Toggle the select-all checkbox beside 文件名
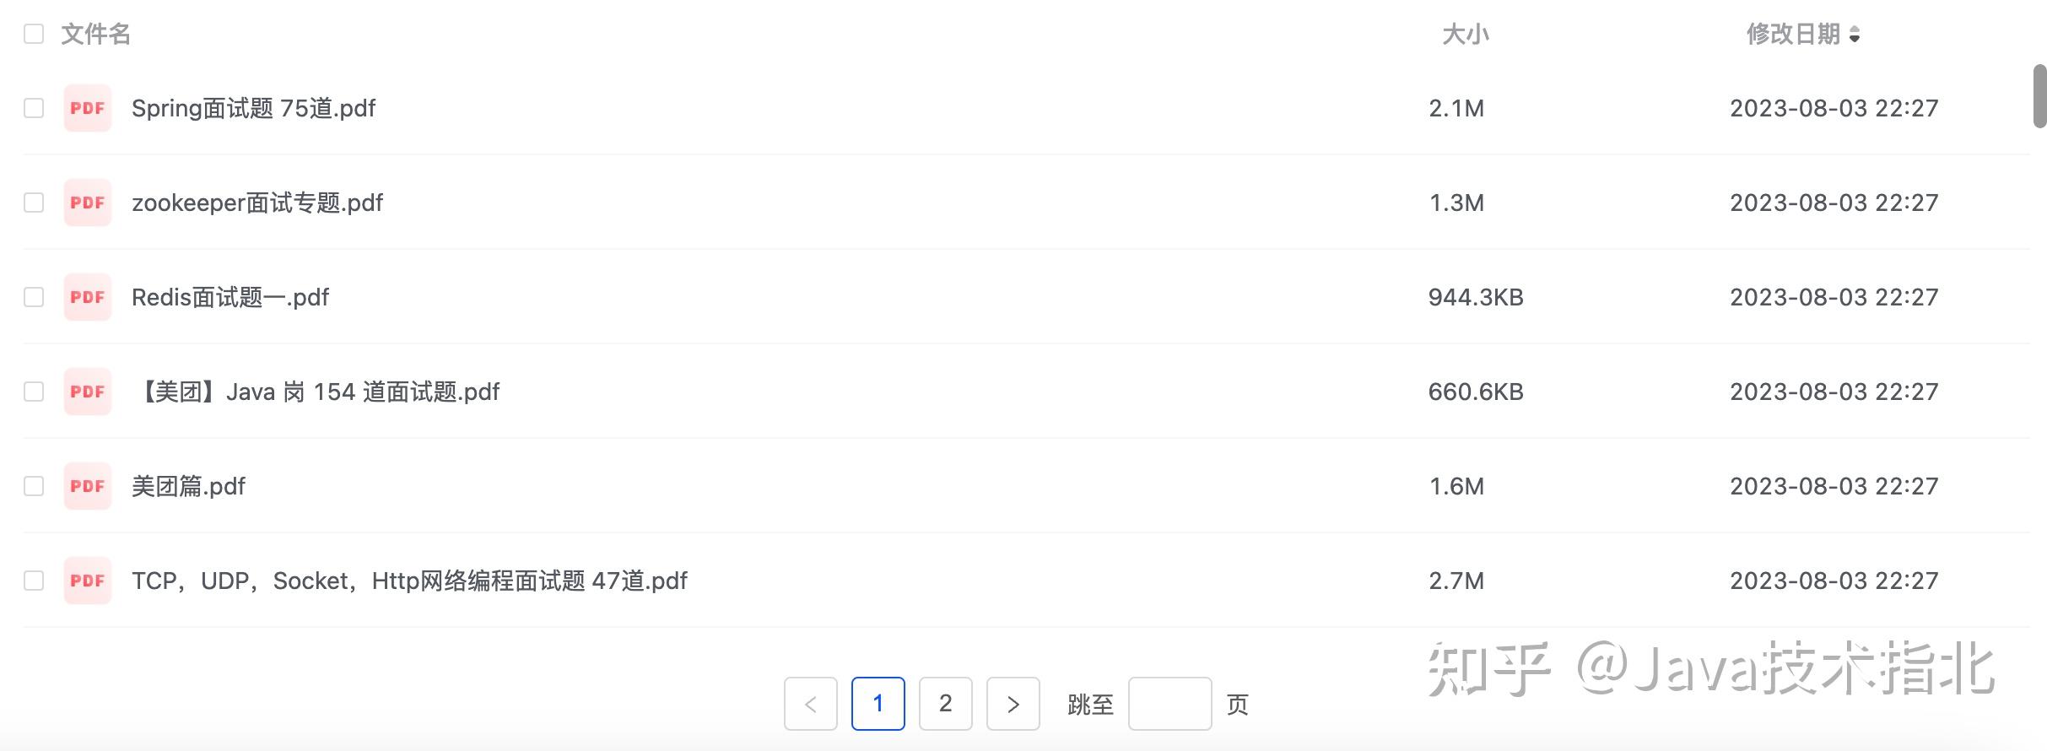2047x751 pixels. (34, 34)
